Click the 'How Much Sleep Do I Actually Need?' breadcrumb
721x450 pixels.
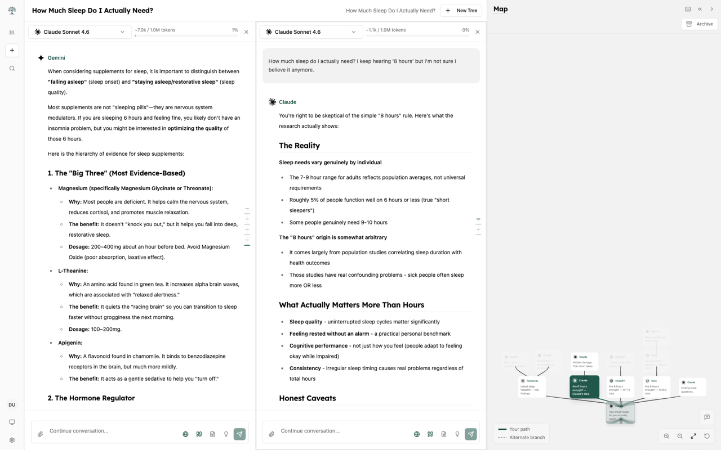point(390,10)
